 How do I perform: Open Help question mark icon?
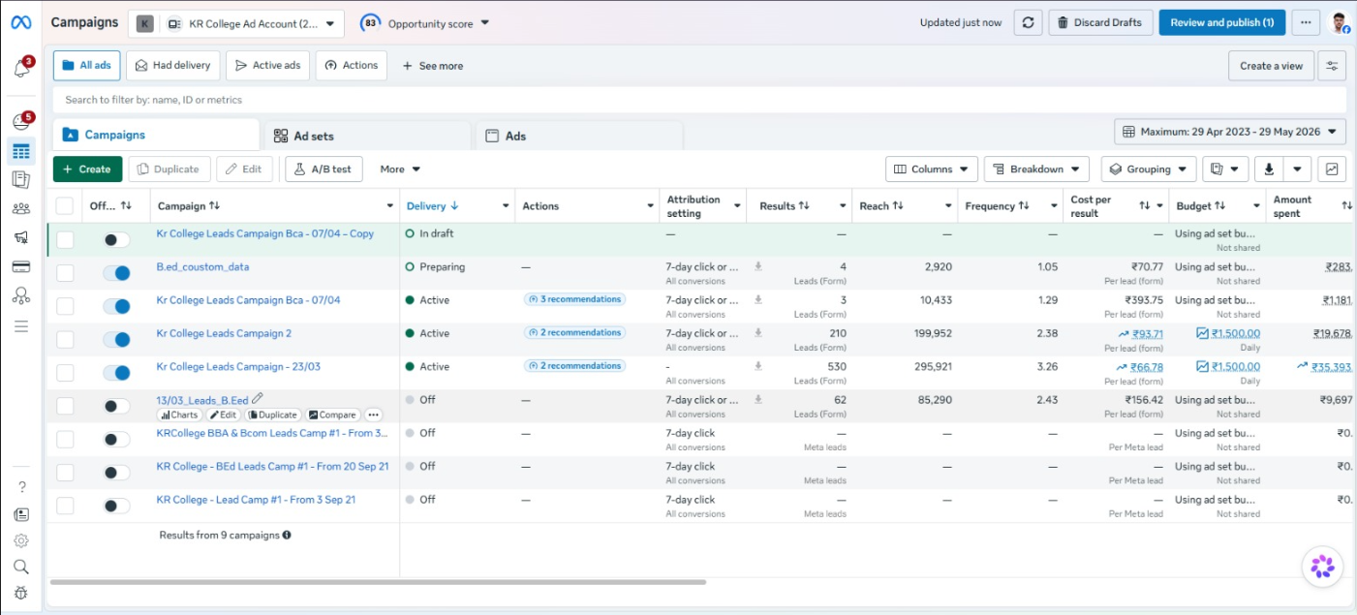click(21, 487)
